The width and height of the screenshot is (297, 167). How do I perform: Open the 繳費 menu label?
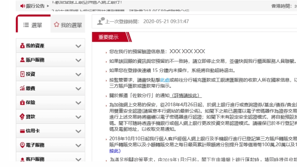pos(31,88)
